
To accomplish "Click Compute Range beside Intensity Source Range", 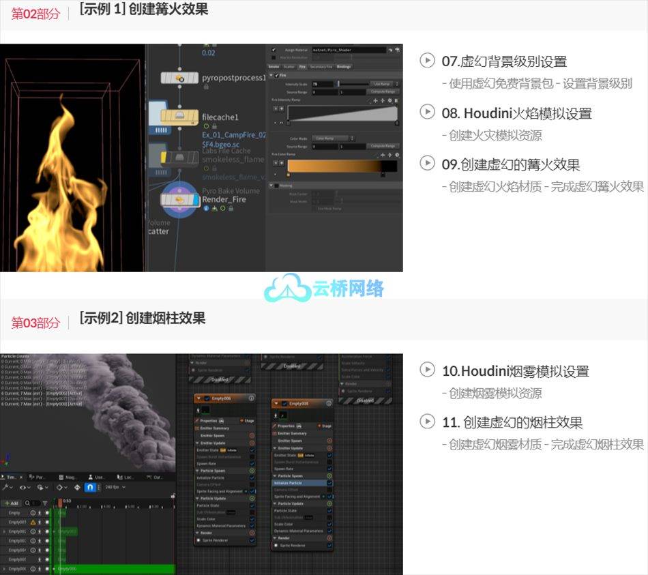I will (383, 92).
